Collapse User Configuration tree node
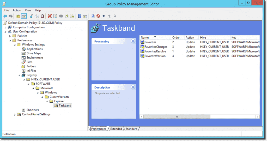Viewport: 267px width, 141px height. [x=5, y=32]
